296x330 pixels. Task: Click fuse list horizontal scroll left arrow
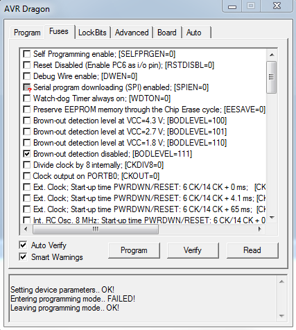coord(26,229)
